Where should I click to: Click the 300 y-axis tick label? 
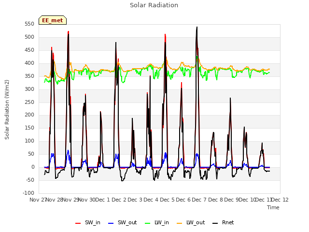pos(29,89)
